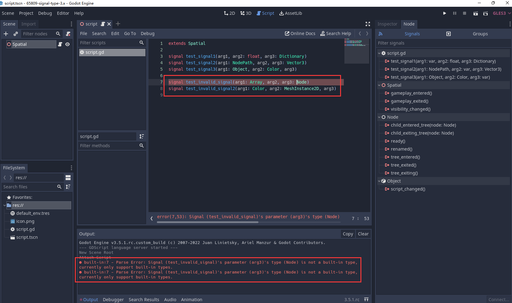The width and height of the screenshot is (512, 303).
Task: Toggle alphabetical sorting of methods list
Action: (x=141, y=136)
